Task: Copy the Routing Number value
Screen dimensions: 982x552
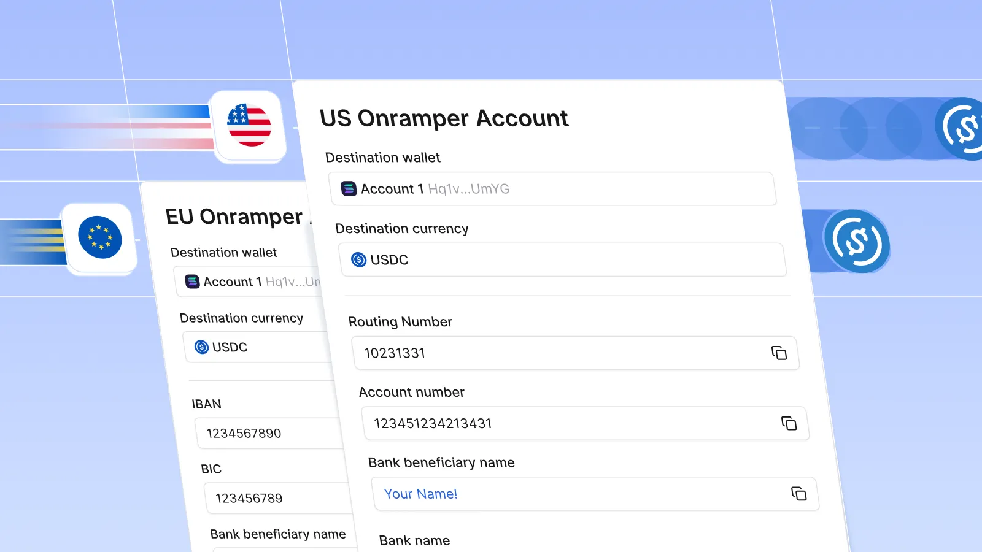Action: (779, 353)
